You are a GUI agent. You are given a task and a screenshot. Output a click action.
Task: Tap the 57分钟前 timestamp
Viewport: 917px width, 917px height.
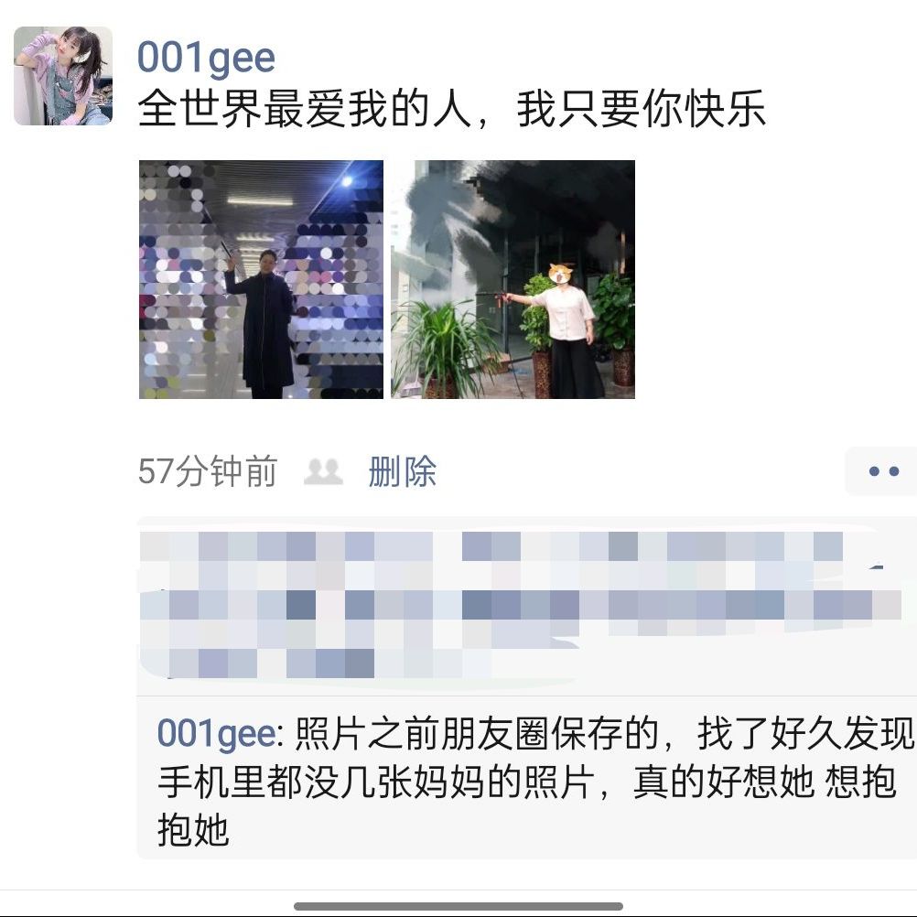pos(207,471)
